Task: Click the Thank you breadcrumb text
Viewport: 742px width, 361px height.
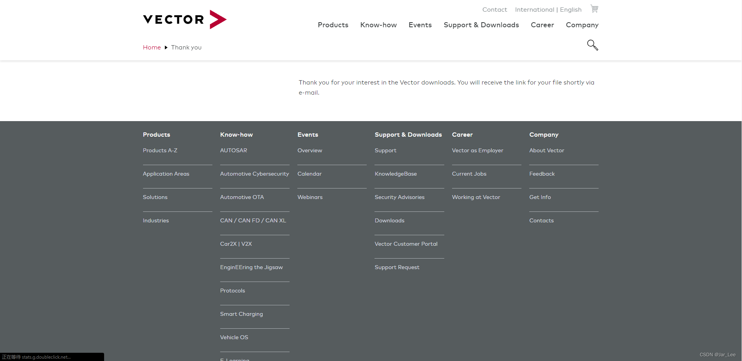Action: 186,48
